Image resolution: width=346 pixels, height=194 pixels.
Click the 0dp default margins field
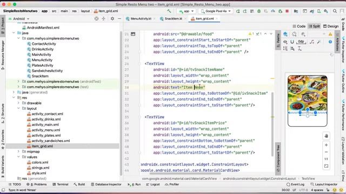click(301, 41)
